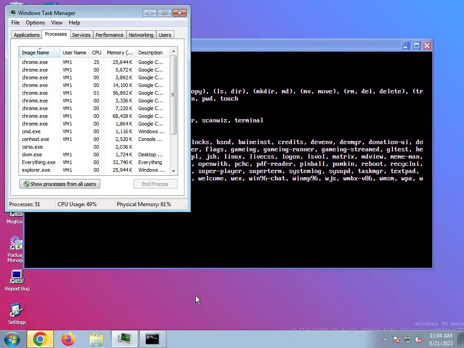Close the terminal window behind Task Manager

click(x=427, y=46)
